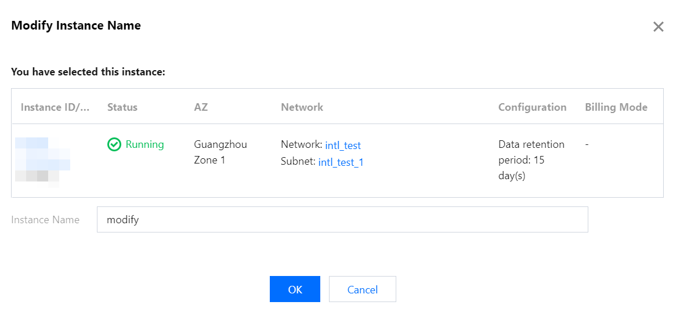Viewport: 680px width, 316px height.
Task: Click the Billing Mode column header
Action: coord(616,107)
